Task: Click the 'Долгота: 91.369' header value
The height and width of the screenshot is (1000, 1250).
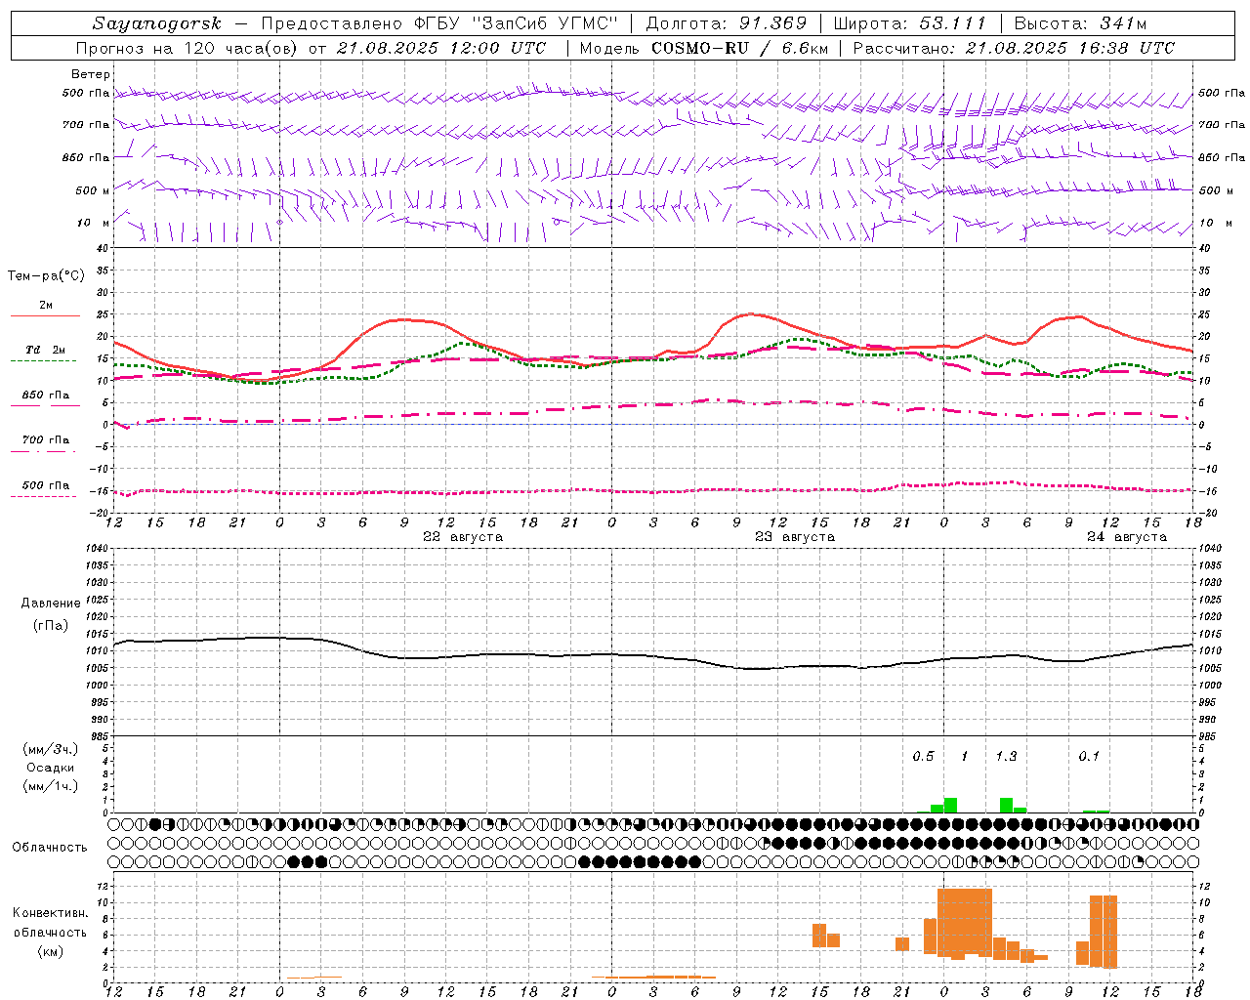Action: point(727,23)
